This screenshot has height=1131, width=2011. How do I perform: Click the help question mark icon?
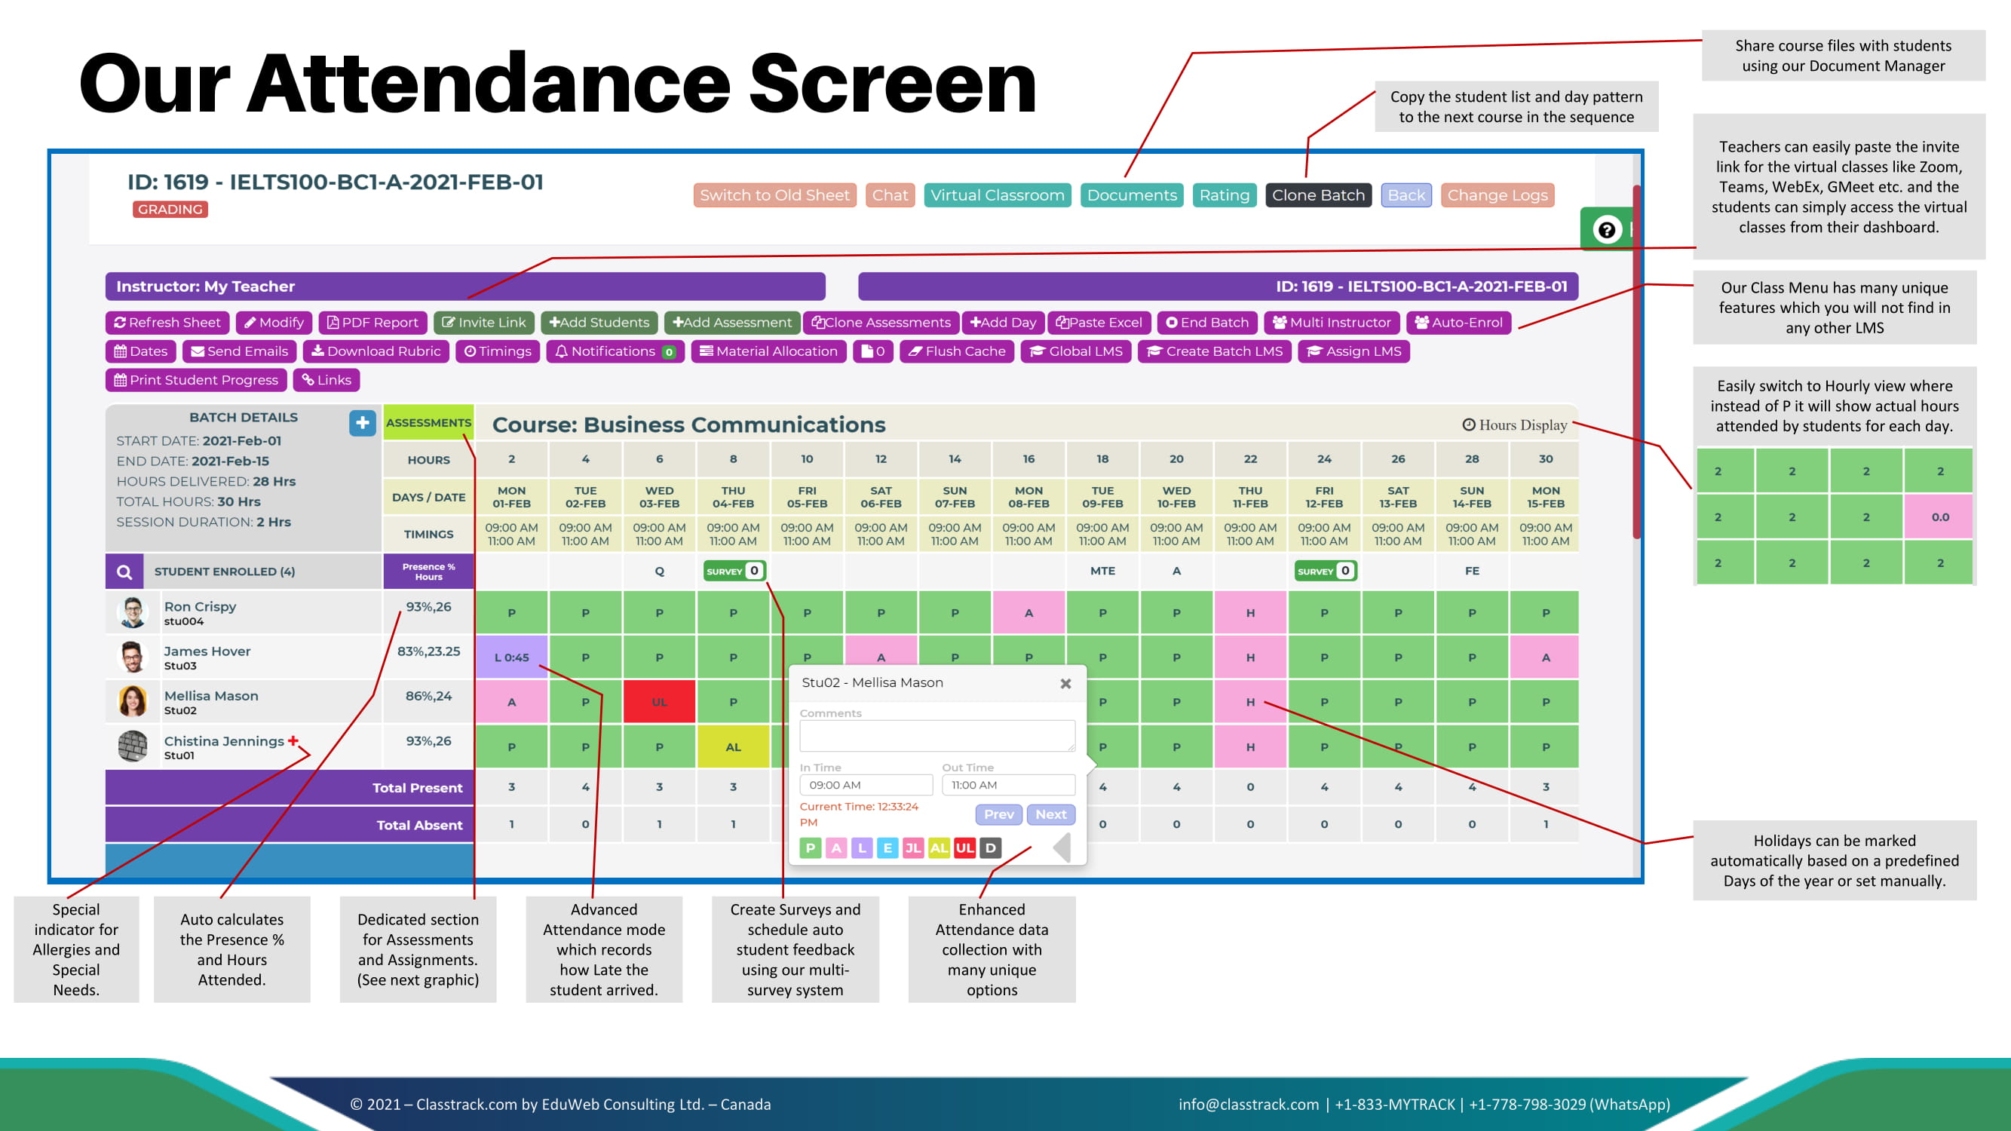point(1606,229)
